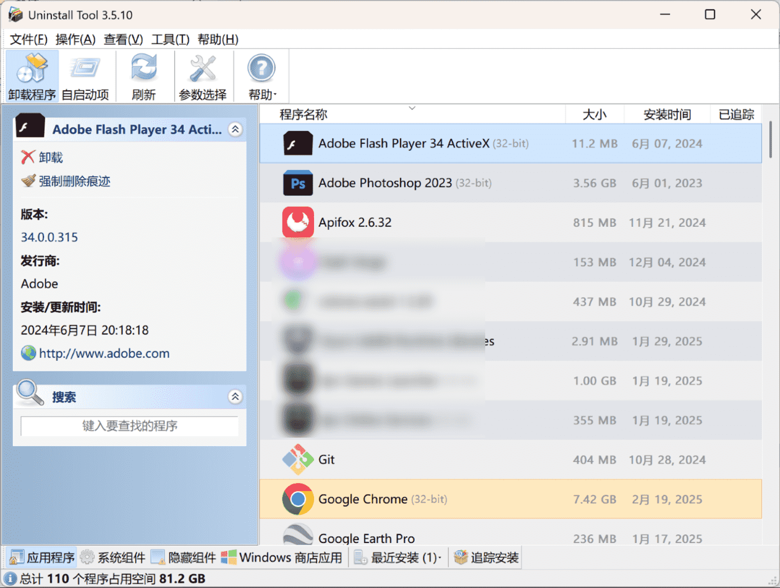Select the Git row name
The image size is (780, 588).
pos(326,460)
